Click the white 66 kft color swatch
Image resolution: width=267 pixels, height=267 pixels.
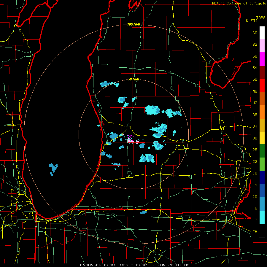(262, 33)
